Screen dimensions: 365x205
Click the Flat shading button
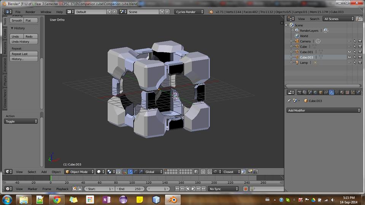pyautogui.click(x=31, y=21)
